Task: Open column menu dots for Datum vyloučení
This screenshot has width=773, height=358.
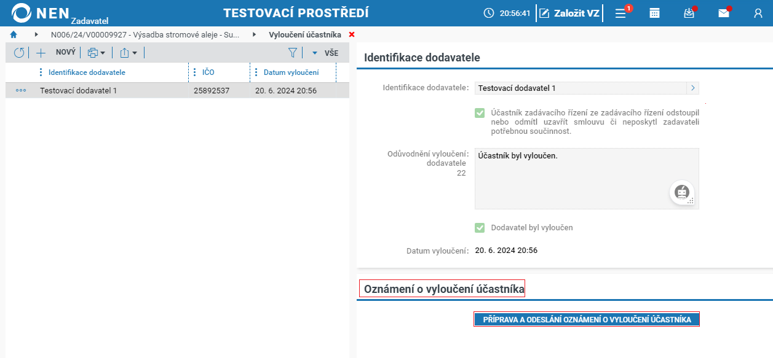Action: (256, 72)
